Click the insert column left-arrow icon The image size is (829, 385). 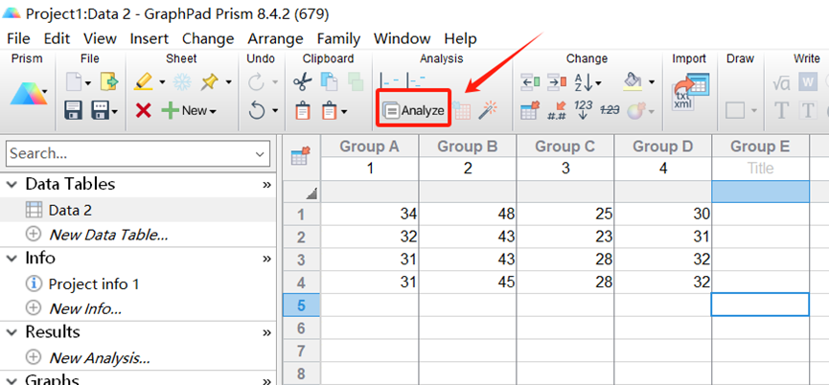coord(530,81)
